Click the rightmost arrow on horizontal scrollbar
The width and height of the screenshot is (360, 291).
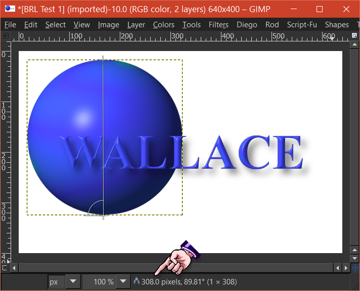click(346, 268)
